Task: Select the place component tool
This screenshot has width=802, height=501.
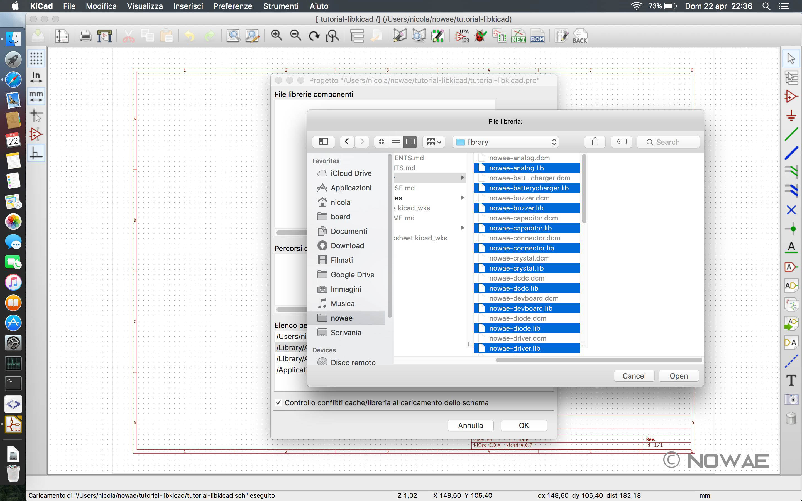Action: [791, 96]
